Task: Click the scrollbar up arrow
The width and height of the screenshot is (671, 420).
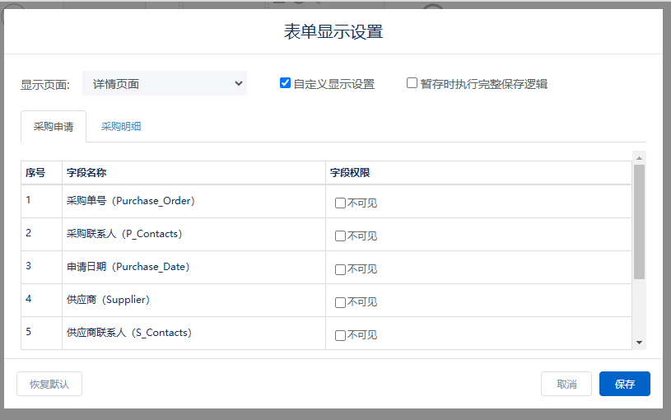Action: [x=639, y=156]
